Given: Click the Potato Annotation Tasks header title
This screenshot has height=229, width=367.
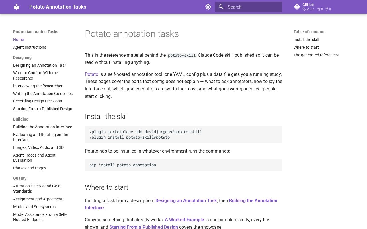Looking at the screenshot, I should pyautogui.click(x=58, y=7).
